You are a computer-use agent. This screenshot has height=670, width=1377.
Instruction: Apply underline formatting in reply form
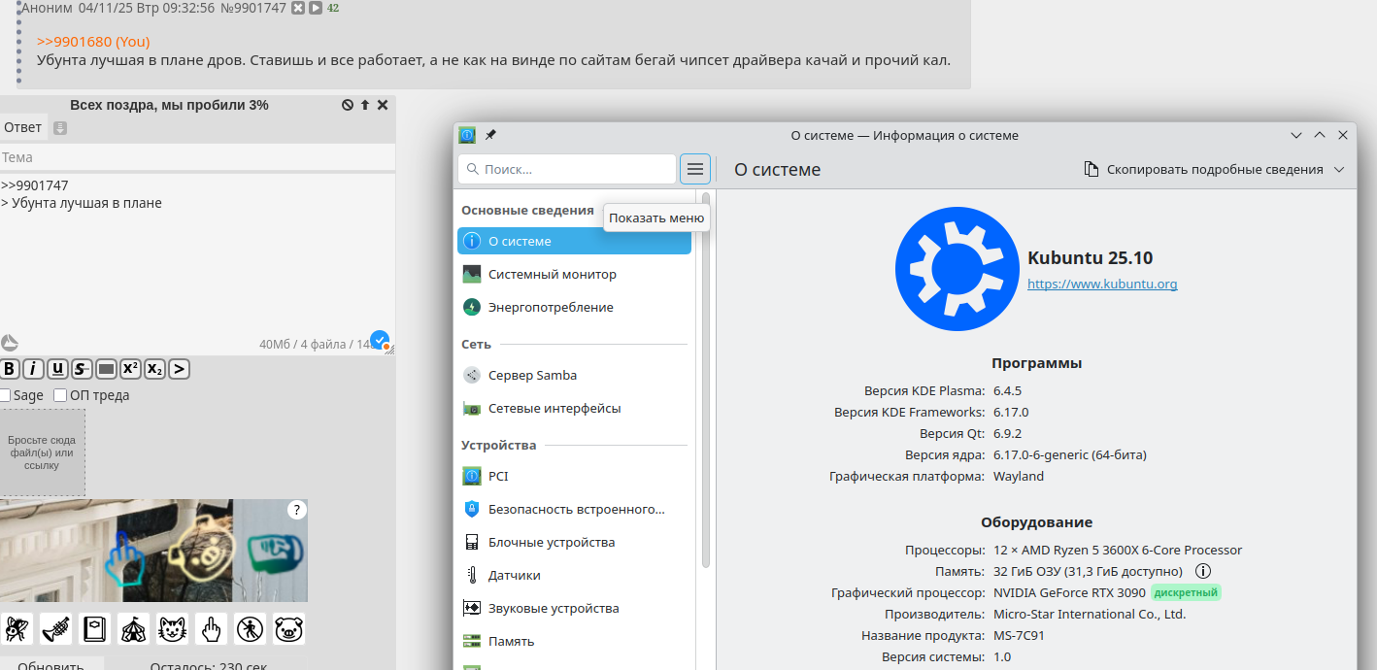(x=57, y=369)
